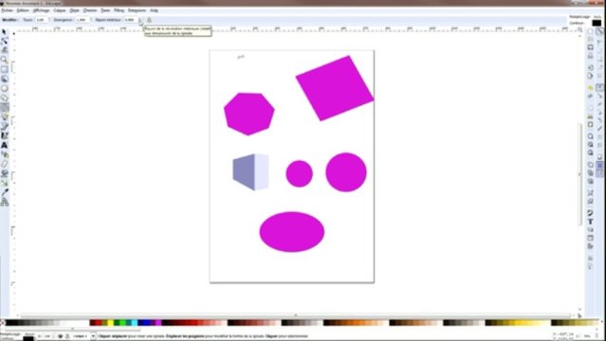This screenshot has height=341, width=606.
Task: Select the Spray tool
Action: (x=4, y=154)
